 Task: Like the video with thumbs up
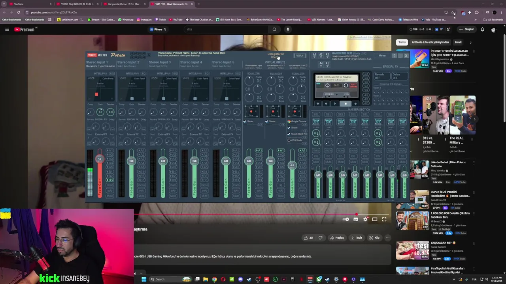coord(308,238)
